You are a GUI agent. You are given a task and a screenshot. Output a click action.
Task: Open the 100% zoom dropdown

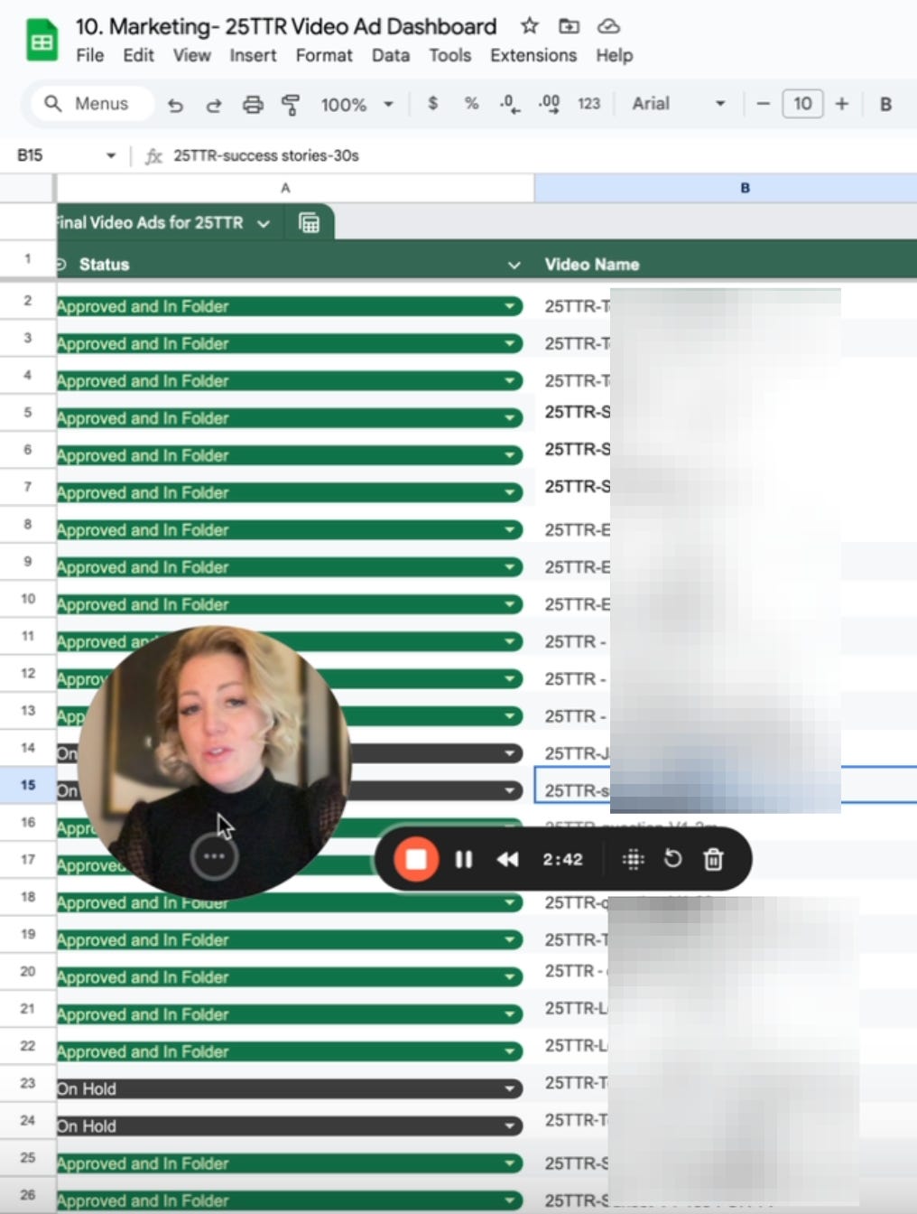(x=357, y=105)
